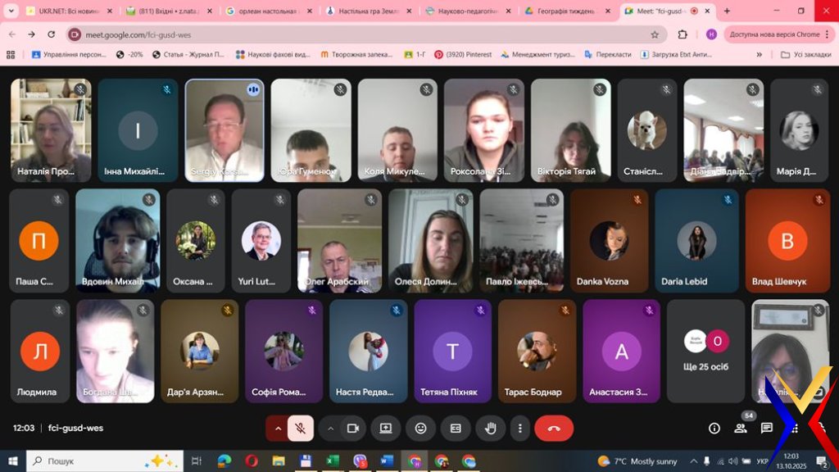This screenshot has width=839, height=472.
Task: Expand audio settings arrow beside microphone
Action: (x=279, y=428)
